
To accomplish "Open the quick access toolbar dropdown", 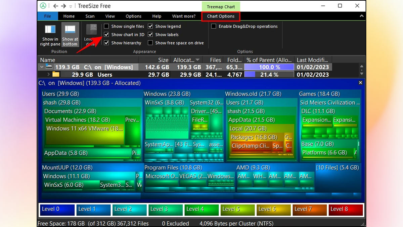I will (x=71, y=6).
